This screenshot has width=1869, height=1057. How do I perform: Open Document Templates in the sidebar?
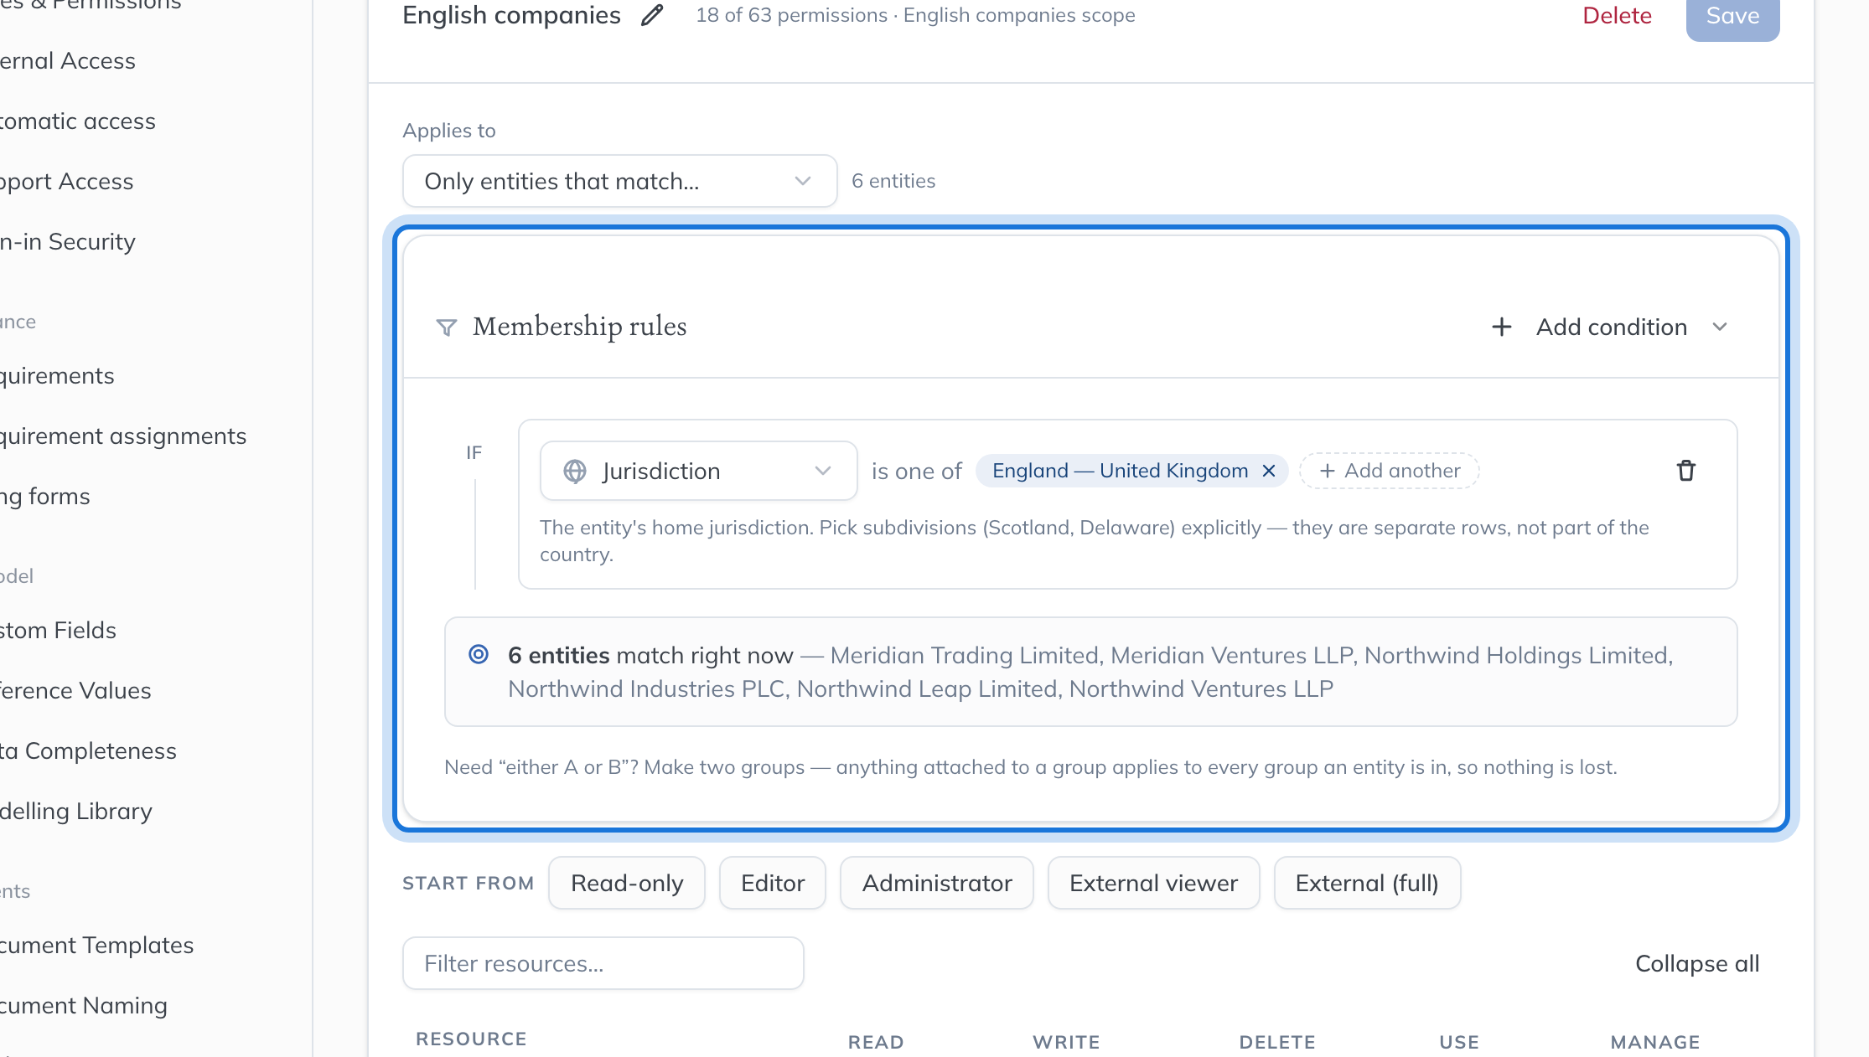(x=96, y=945)
